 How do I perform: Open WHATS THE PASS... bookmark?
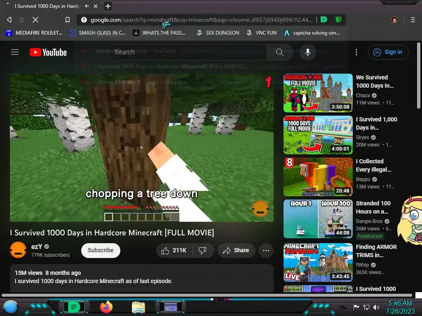point(159,33)
